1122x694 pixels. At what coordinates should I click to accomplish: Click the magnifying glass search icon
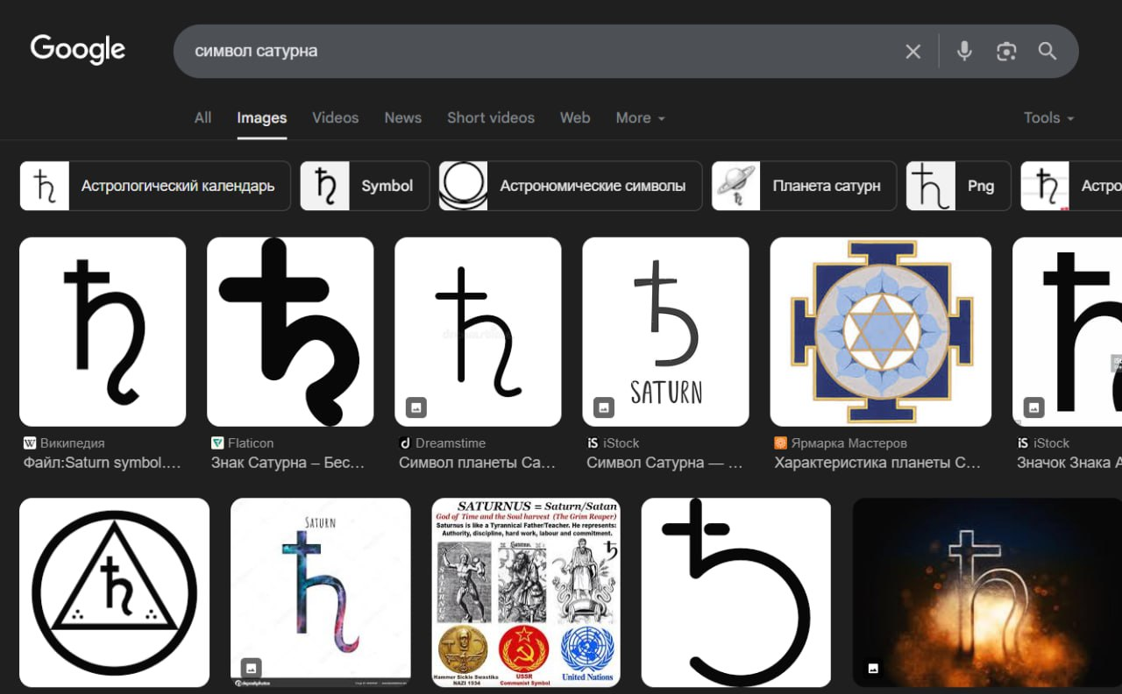tap(1047, 52)
